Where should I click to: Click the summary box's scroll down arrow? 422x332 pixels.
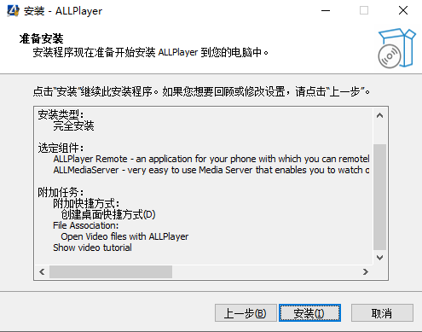point(379,258)
